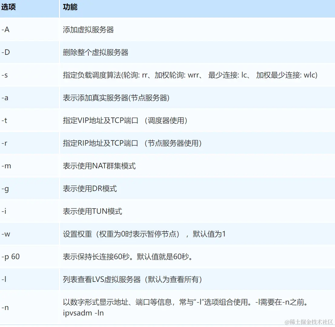Select the -A option cell

[x=5, y=29]
